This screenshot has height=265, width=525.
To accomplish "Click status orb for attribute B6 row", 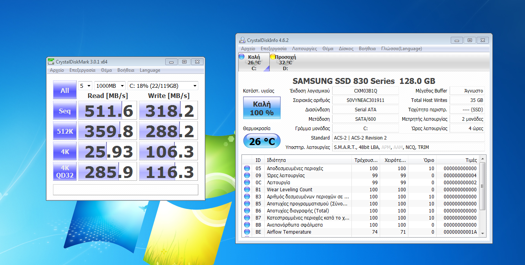I will coord(247,211).
